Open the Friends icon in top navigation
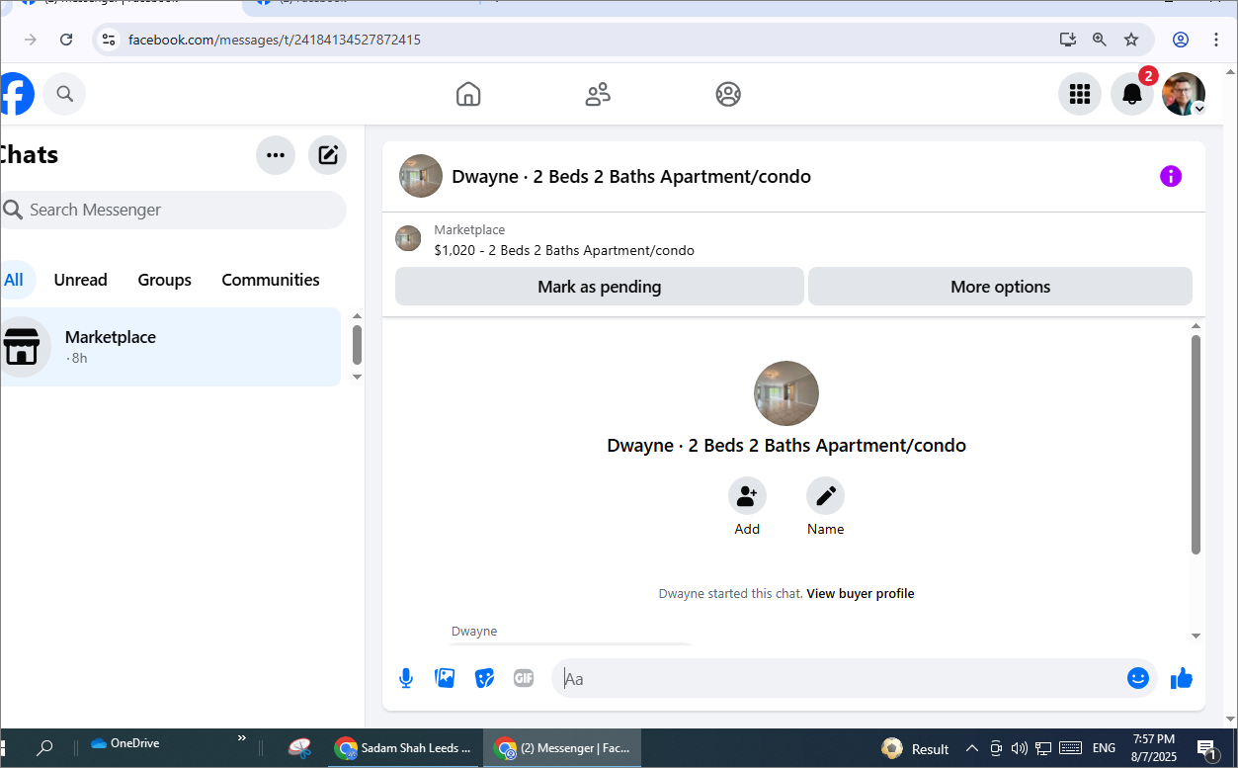 click(x=598, y=94)
